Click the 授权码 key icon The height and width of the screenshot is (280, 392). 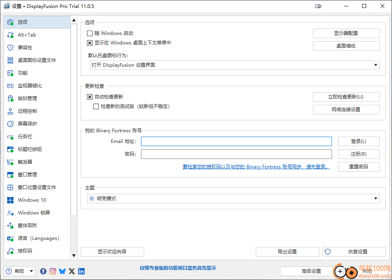10,251
